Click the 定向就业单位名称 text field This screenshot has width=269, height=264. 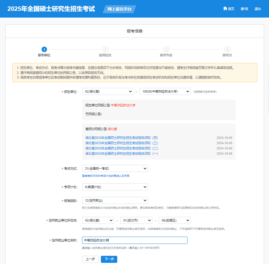click(x=134, y=240)
